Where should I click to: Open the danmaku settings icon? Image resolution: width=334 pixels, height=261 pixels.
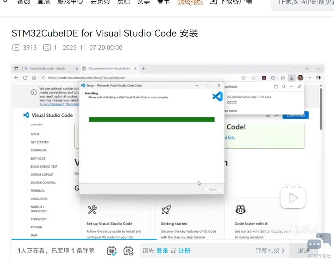point(128,251)
